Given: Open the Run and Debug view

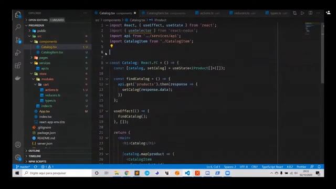Looking at the screenshot, I should point(18,52).
